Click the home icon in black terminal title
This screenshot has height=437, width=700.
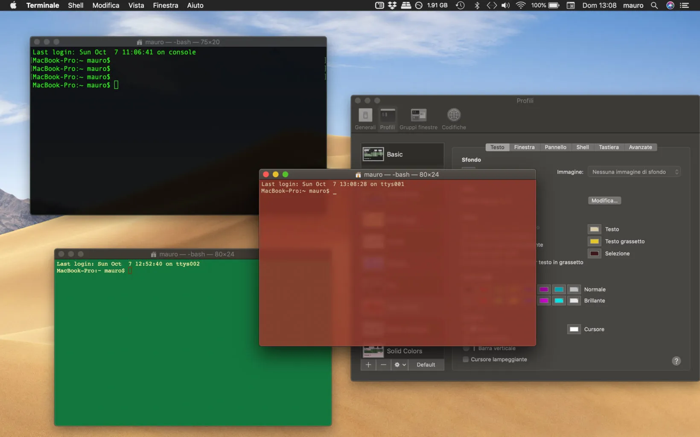click(x=140, y=42)
